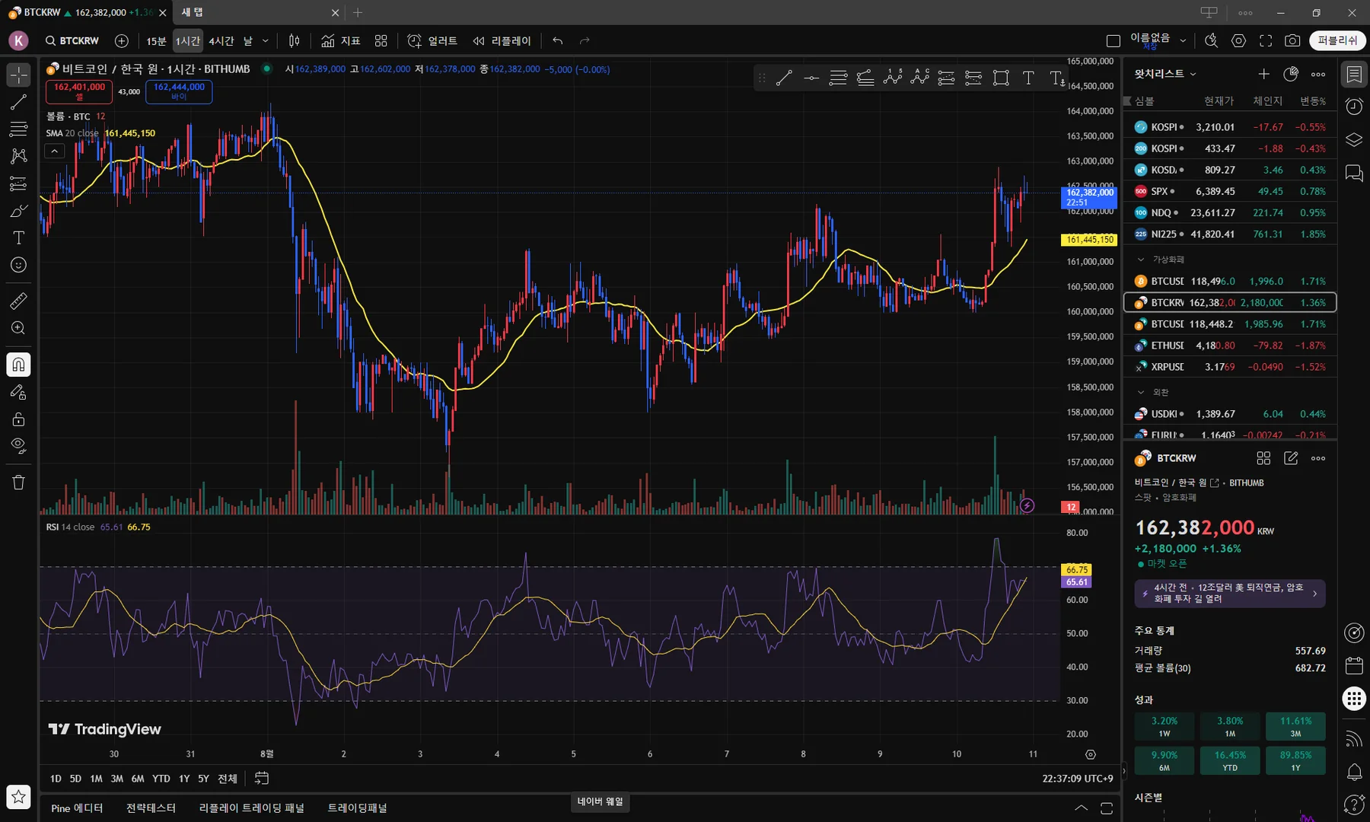Viewport: 1370px width, 822px height.
Task: Open chart settings hexagon icon in top toolbar
Action: pyautogui.click(x=1238, y=41)
